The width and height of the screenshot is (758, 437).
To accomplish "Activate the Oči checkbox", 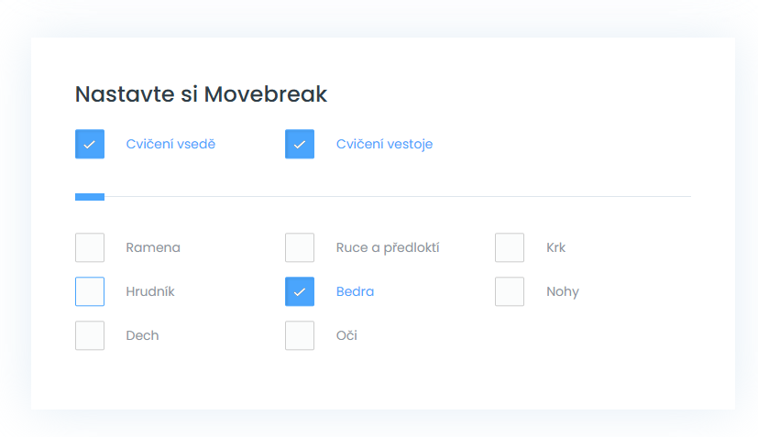I will coord(300,335).
